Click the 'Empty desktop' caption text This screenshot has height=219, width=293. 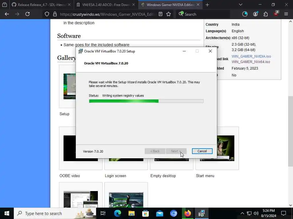163,176
